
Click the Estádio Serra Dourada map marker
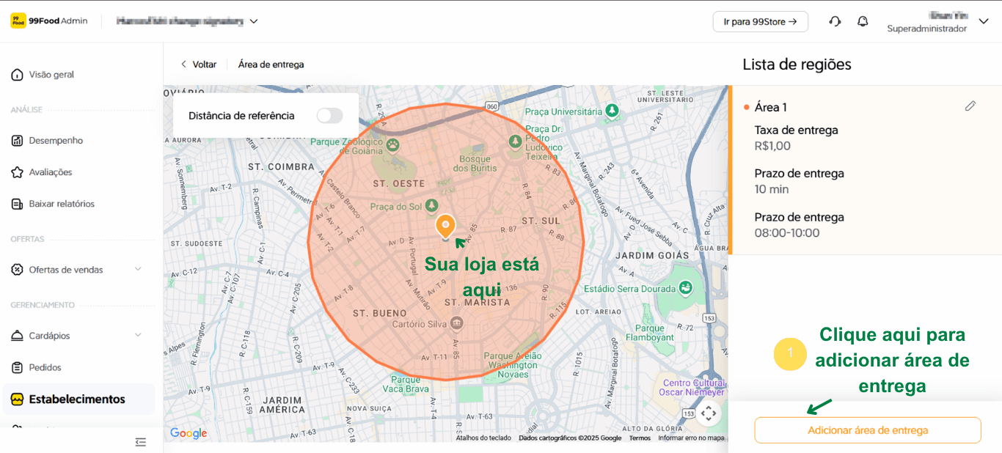pyautogui.click(x=685, y=288)
